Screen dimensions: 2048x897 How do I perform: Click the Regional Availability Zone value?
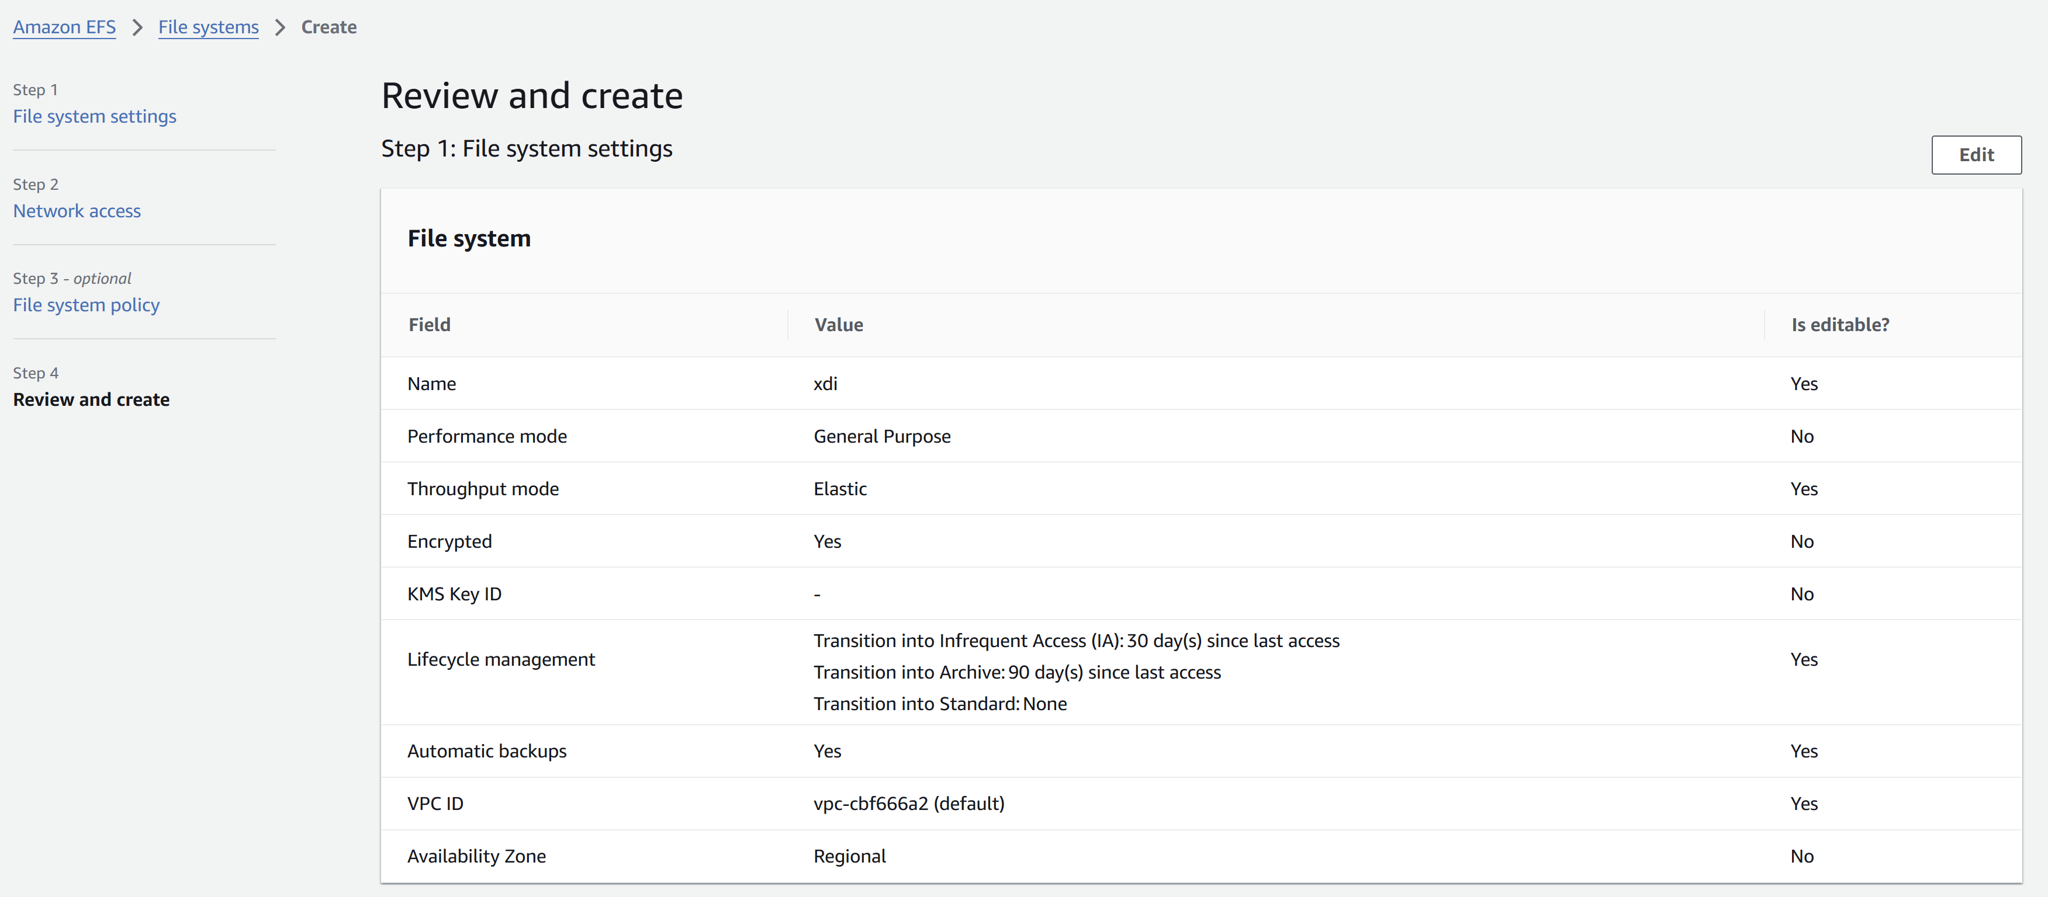[x=849, y=856]
